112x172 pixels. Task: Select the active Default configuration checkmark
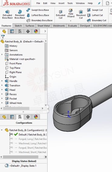pos(16,134)
